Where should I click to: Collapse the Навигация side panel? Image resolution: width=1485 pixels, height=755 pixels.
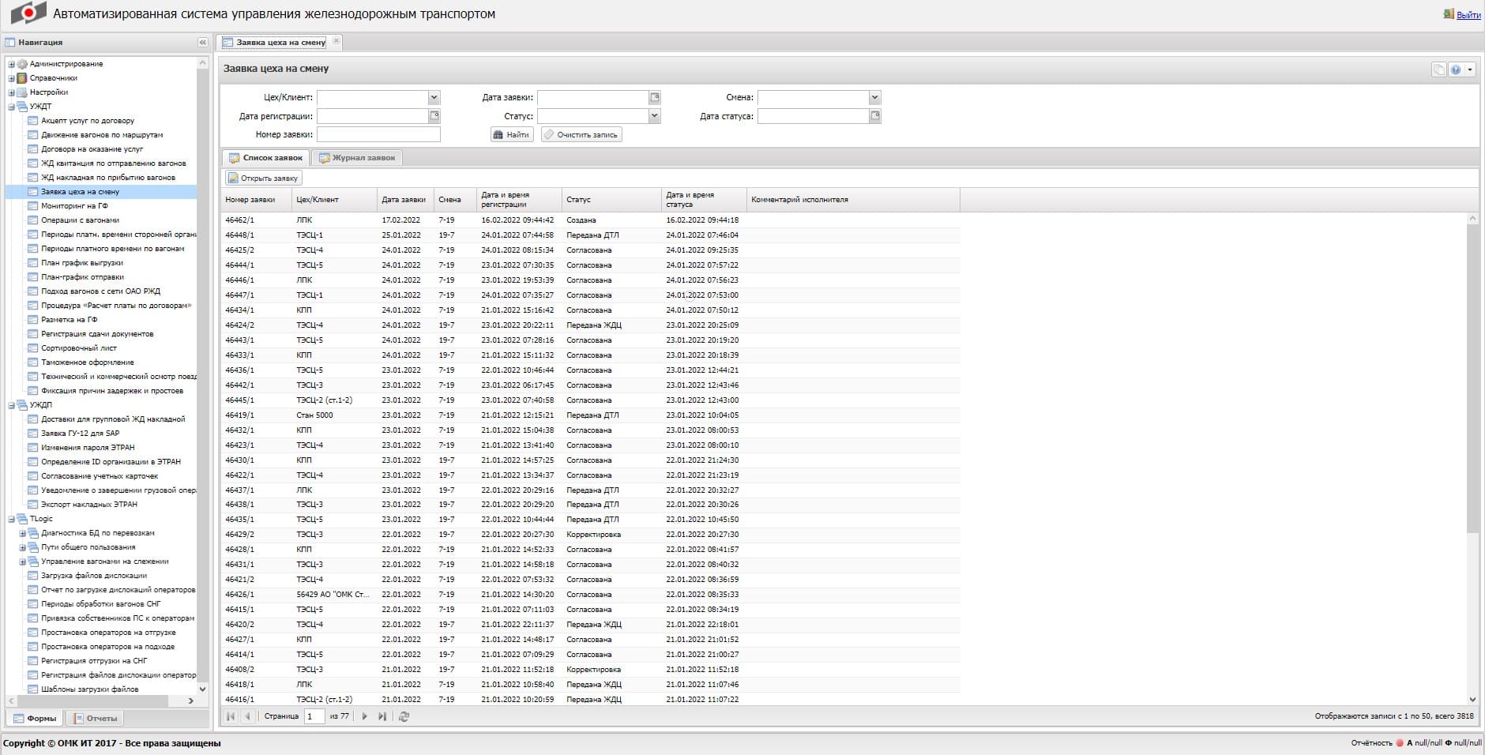[x=202, y=43]
